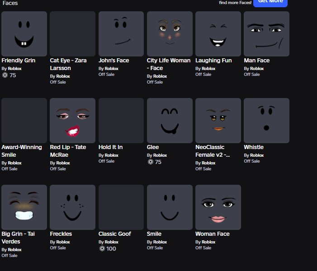Select the Red Lip - Tate McRae thumbnail
Viewport: 317px width, 271px height.
tap(73, 121)
